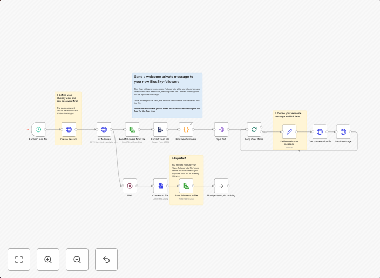Open the Convert to File node
Screen dimensions: 380x278
pyautogui.click(x=160, y=186)
